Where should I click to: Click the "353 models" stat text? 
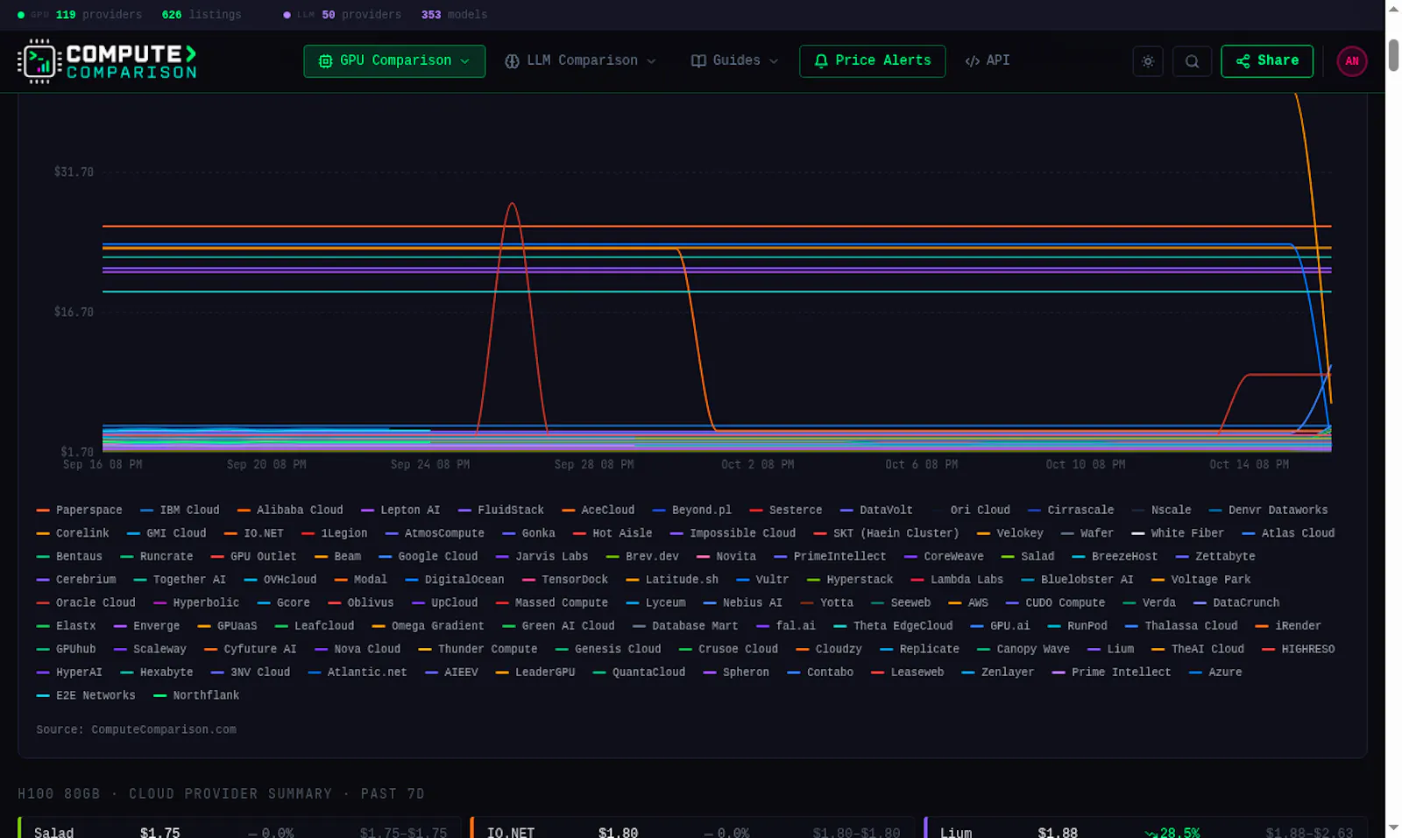[454, 15]
